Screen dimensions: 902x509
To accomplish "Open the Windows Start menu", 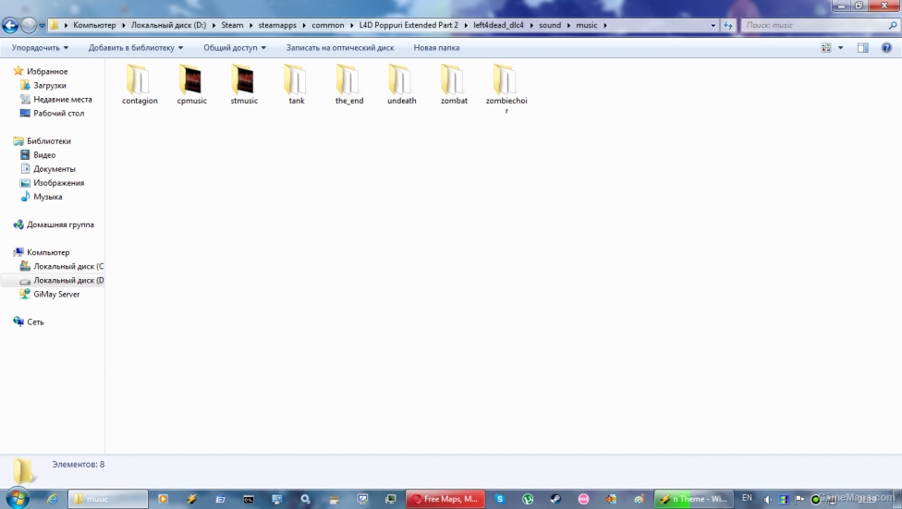I will click(18, 498).
